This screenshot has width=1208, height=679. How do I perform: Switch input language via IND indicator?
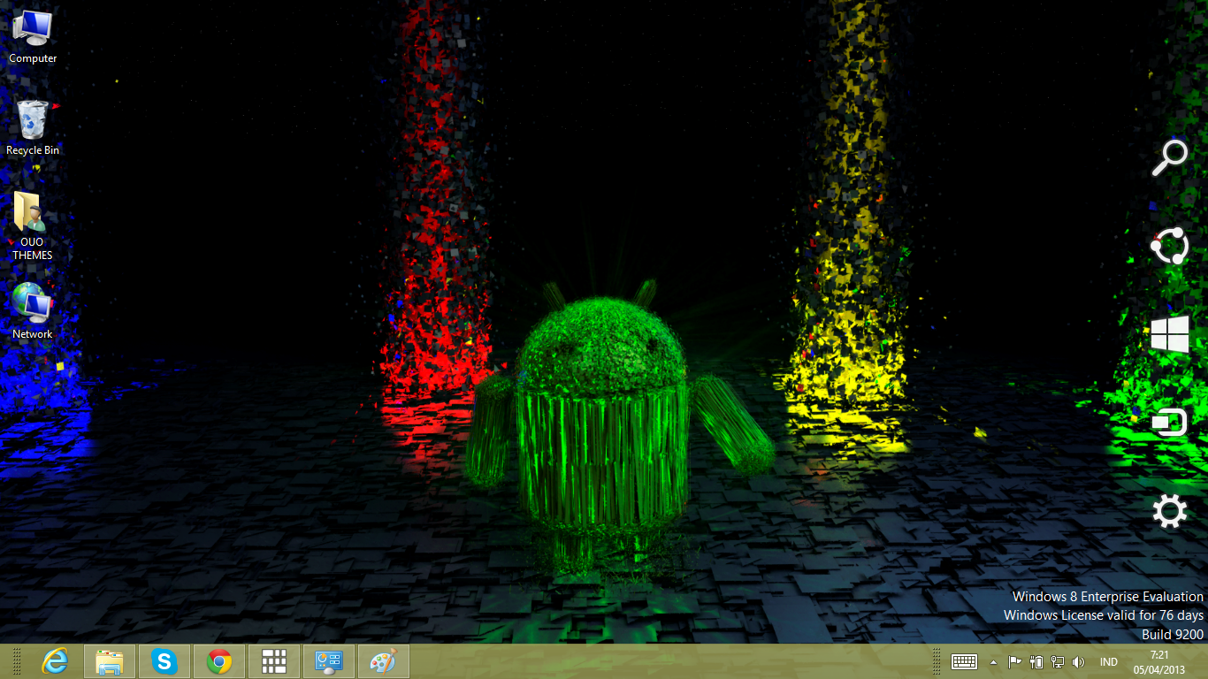point(1108,662)
